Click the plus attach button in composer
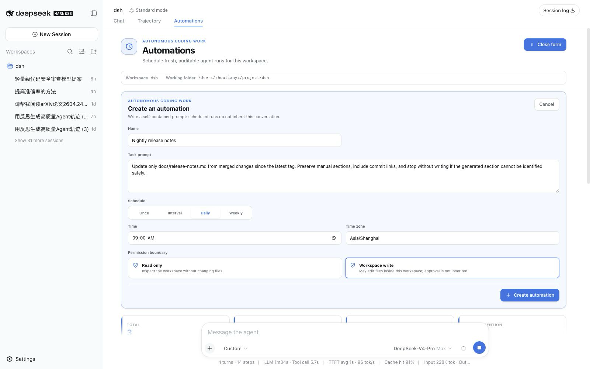This screenshot has width=590, height=369. (210, 348)
